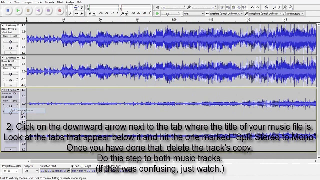This screenshot has width=320, height=180.
Task: Choose Split Stereo to Mono menu entry
Action: [25, 110]
